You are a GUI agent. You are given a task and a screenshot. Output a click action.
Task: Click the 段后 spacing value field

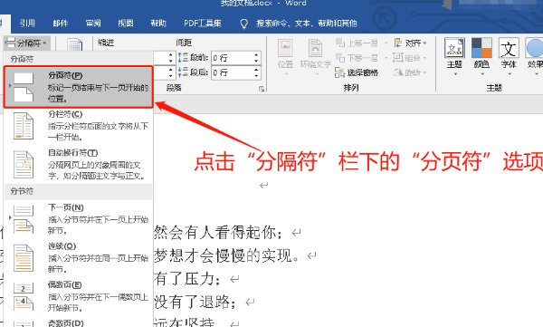tap(232, 72)
